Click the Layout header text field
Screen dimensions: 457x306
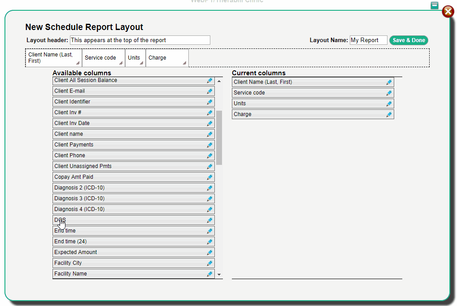point(140,40)
